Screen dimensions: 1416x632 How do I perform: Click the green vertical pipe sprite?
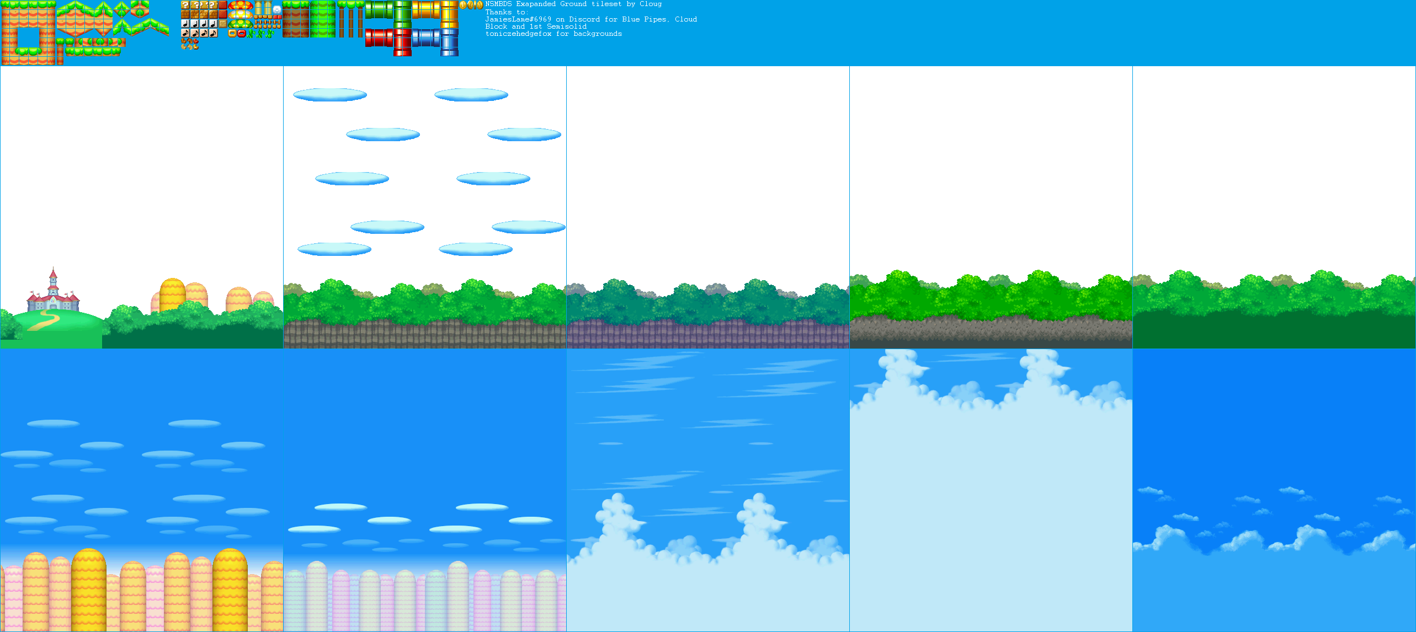pos(402,14)
